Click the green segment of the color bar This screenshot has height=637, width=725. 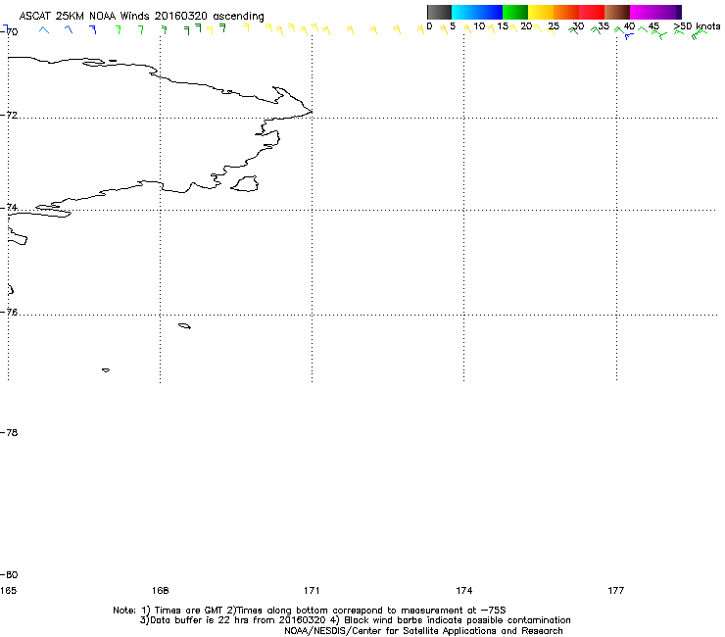515,12
